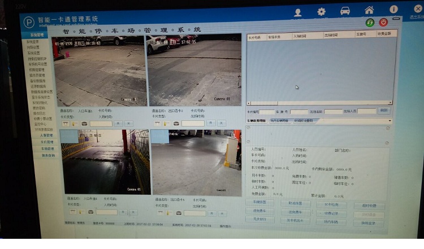Open the tab strip dropdown arrow on right
The image size is (424, 249).
click(x=390, y=121)
